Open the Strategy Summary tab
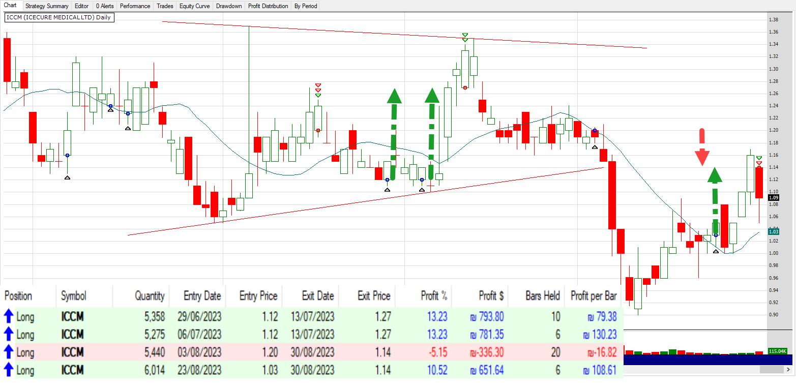The width and height of the screenshot is (796, 387). (47, 6)
